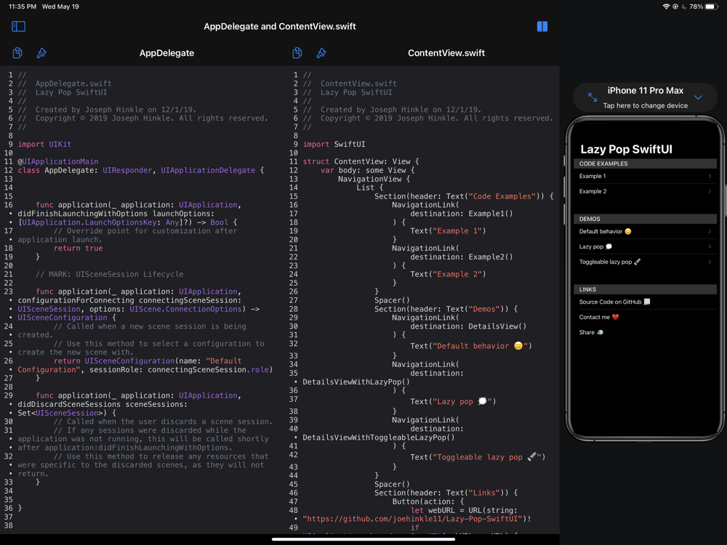Click the AppDelegate pane title

click(x=167, y=53)
